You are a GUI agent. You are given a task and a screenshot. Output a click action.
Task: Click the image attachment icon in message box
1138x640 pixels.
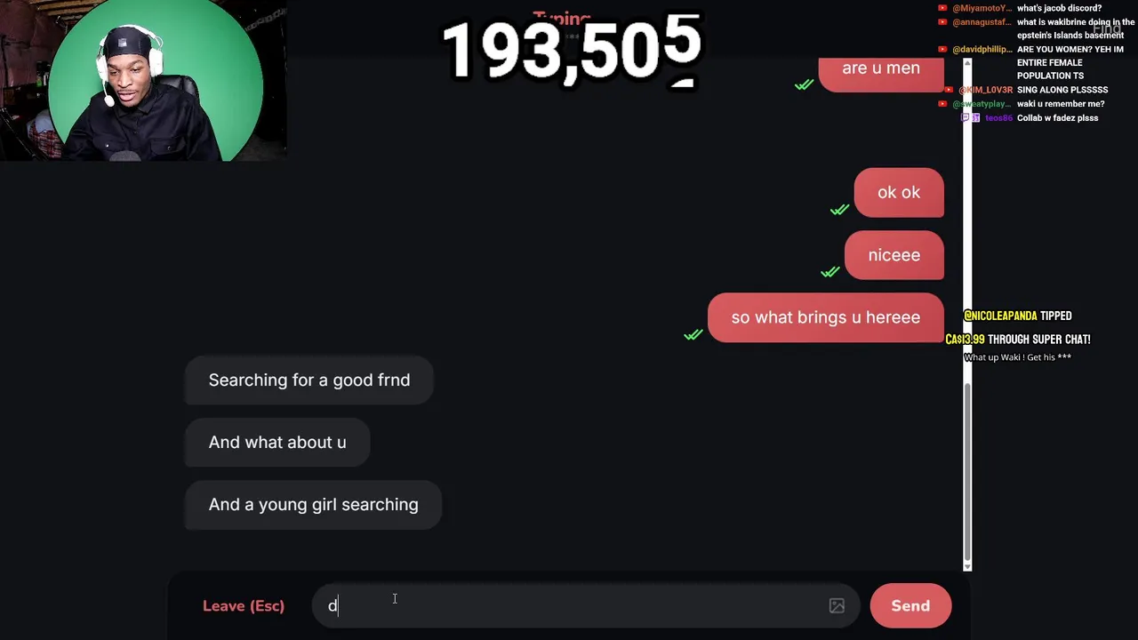(x=837, y=605)
